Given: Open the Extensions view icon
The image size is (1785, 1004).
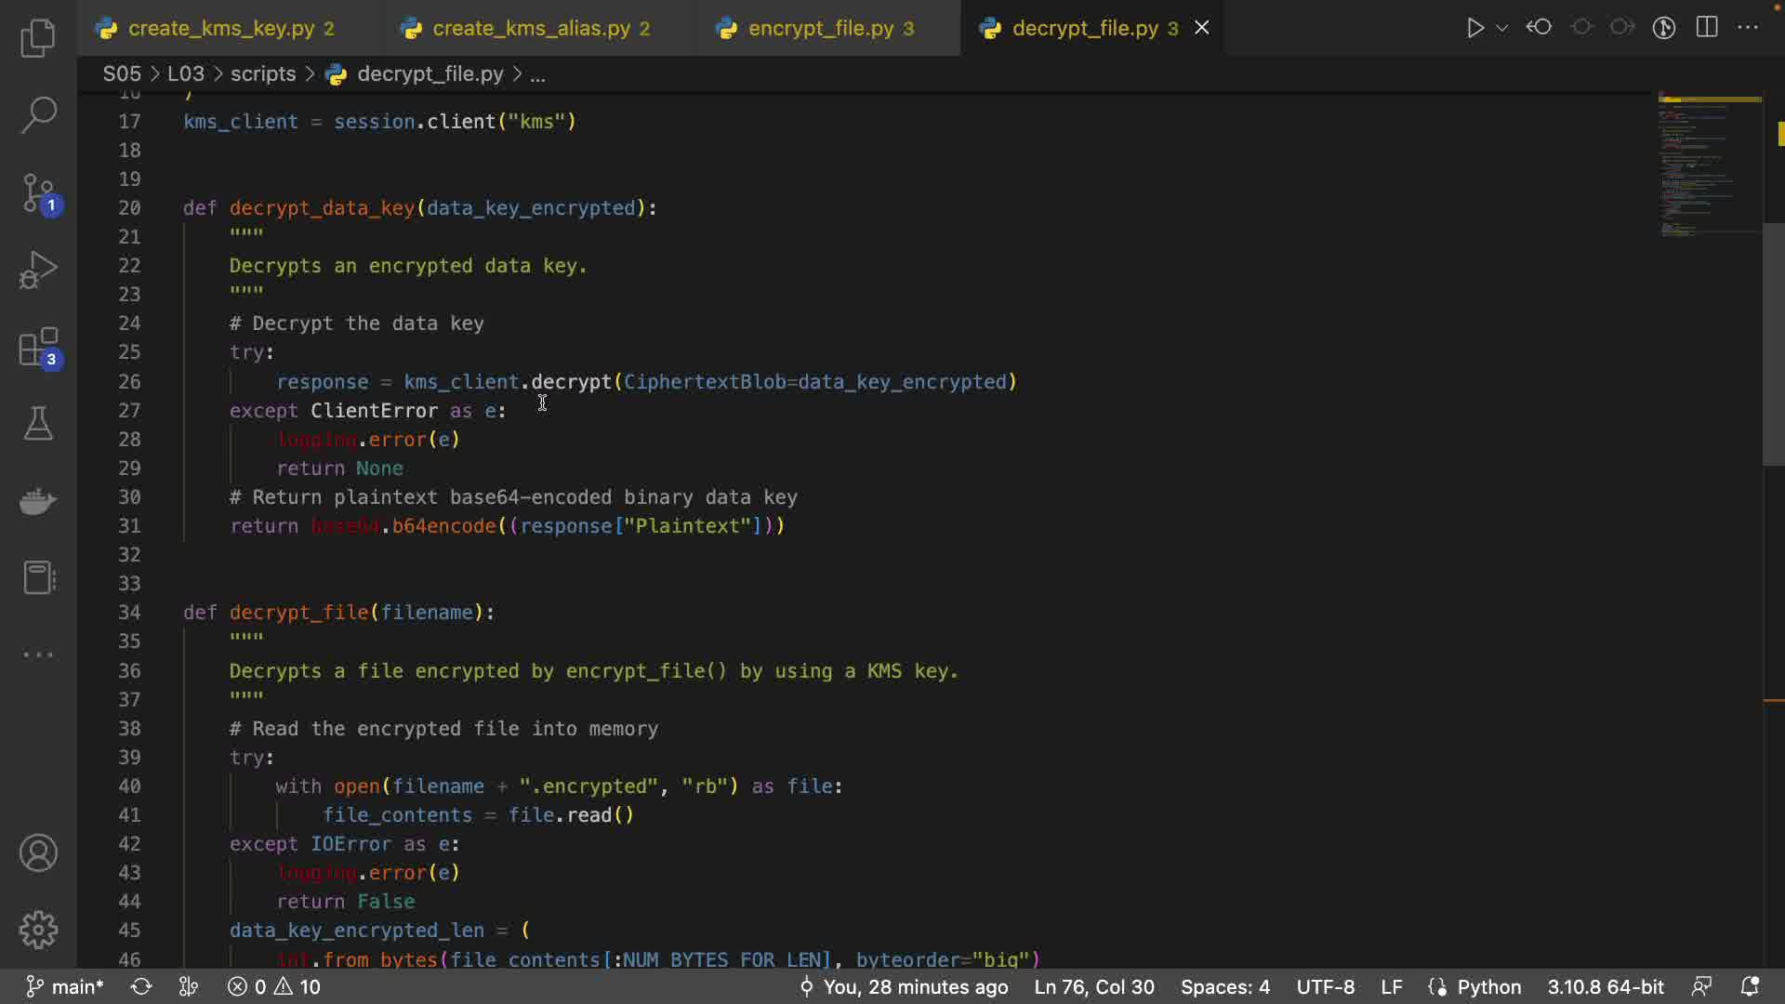Looking at the screenshot, I should (x=38, y=349).
